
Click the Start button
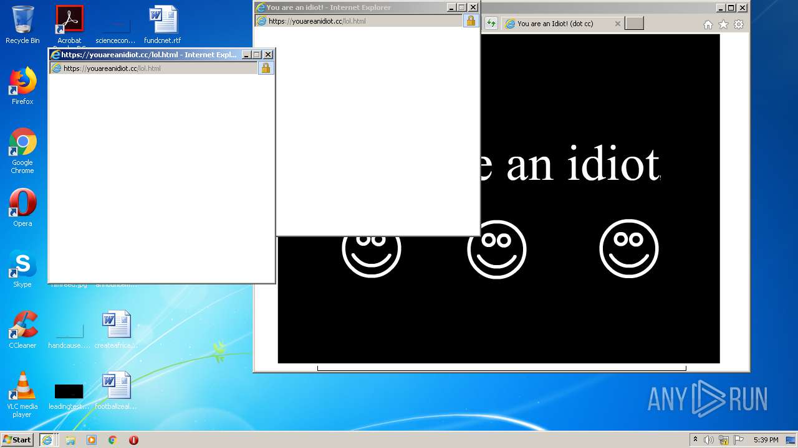17,439
